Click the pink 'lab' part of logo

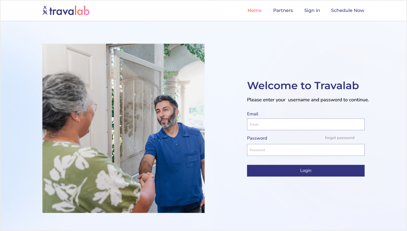coord(82,11)
